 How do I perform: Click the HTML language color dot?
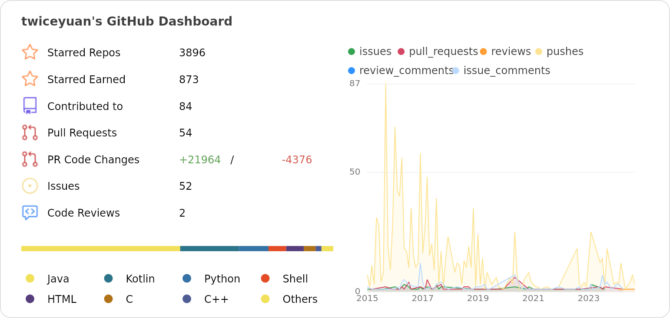coord(30,299)
